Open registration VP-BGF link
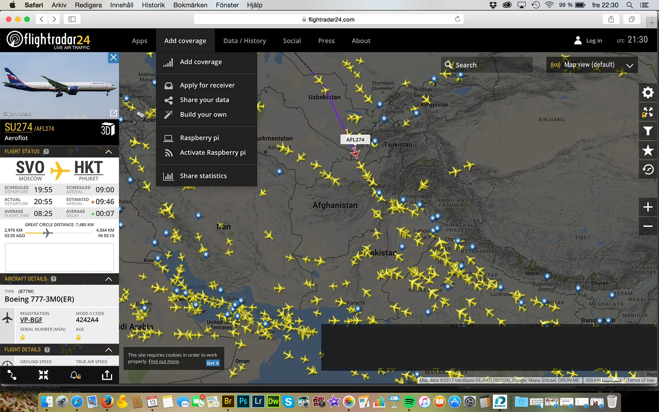Screen dimensions: 659x412 pos(31,320)
